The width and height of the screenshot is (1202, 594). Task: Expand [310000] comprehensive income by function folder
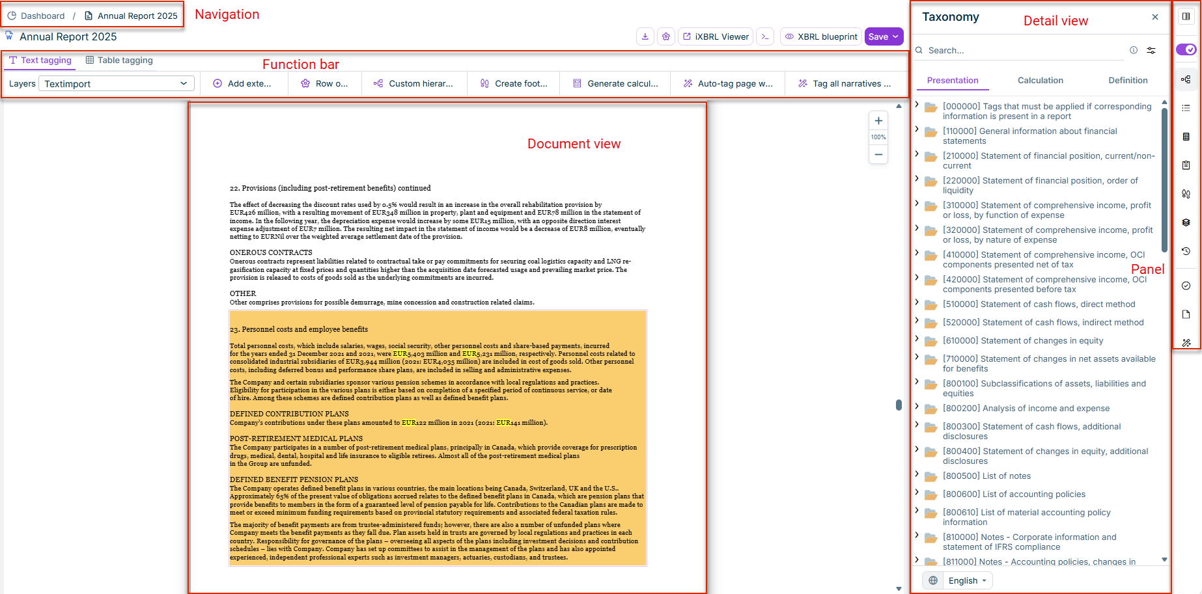[x=917, y=203]
